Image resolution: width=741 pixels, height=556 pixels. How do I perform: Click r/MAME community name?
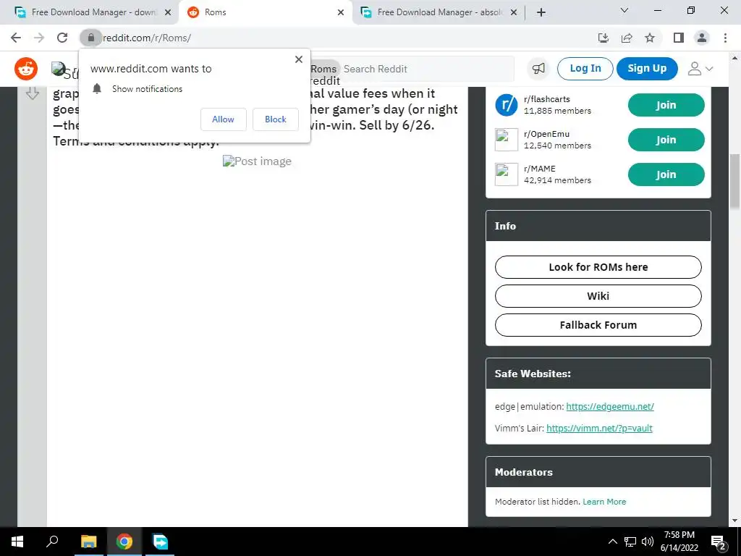(x=540, y=169)
